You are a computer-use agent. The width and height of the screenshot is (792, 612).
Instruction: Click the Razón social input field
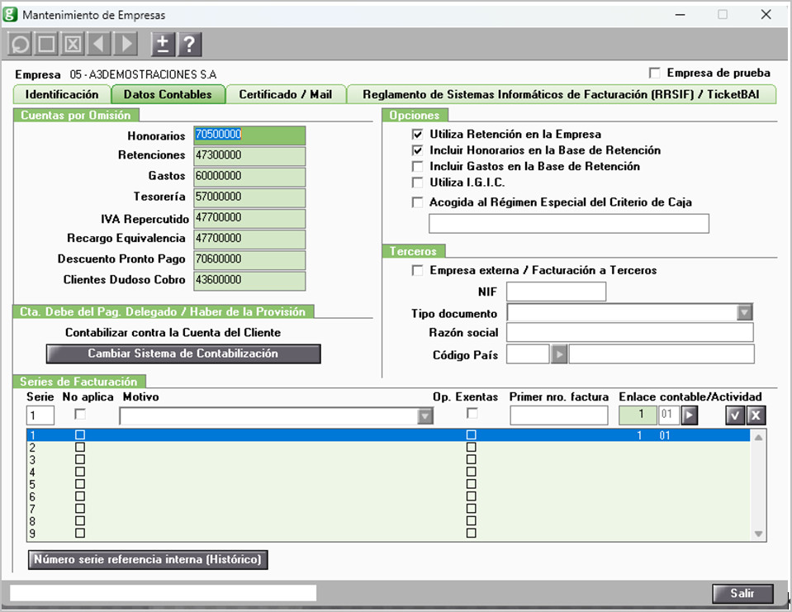[630, 332]
